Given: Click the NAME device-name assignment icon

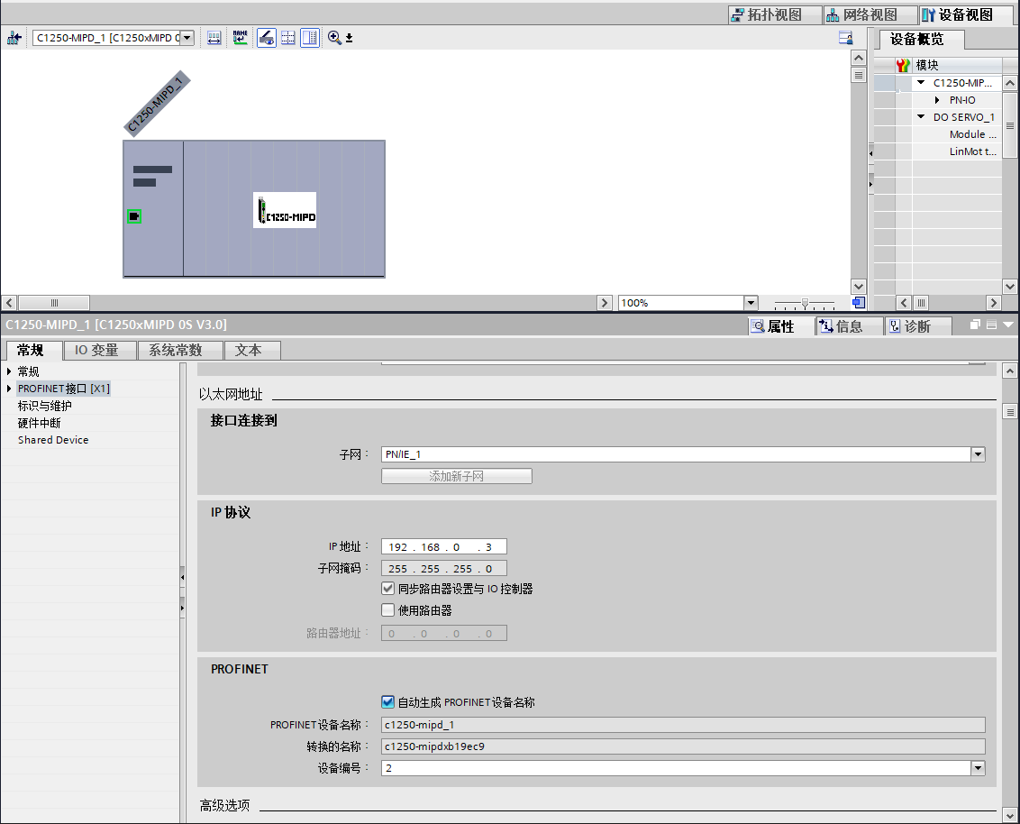Looking at the screenshot, I should (x=240, y=38).
